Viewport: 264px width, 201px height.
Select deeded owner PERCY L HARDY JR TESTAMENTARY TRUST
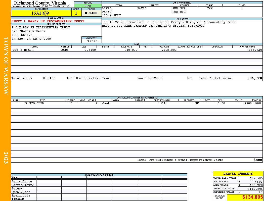(48, 21)
